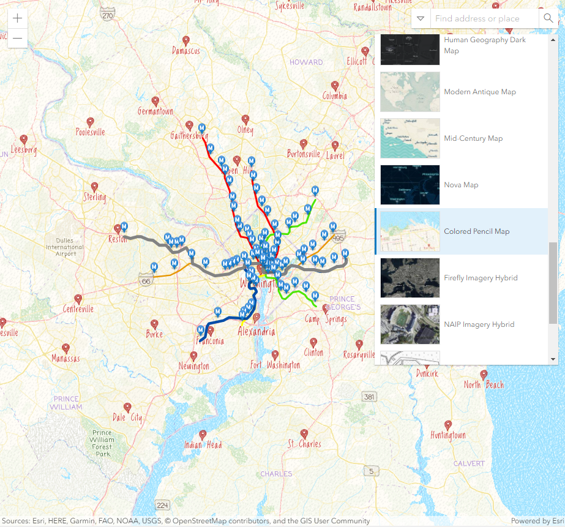This screenshot has height=527, width=565.
Task: Select the Colored Pencil Map thumbnail
Action: pyautogui.click(x=410, y=231)
